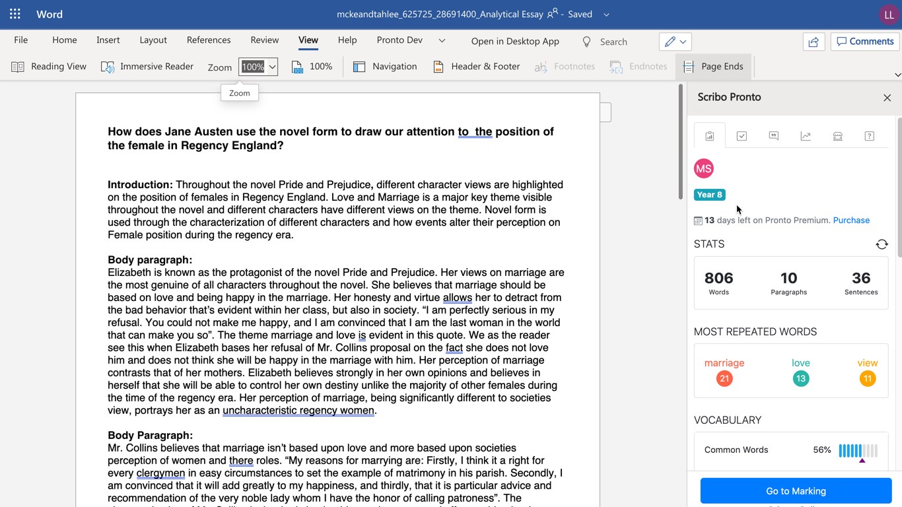Image resolution: width=902 pixels, height=507 pixels.
Task: Toggle Page Ends view
Action: (x=713, y=67)
